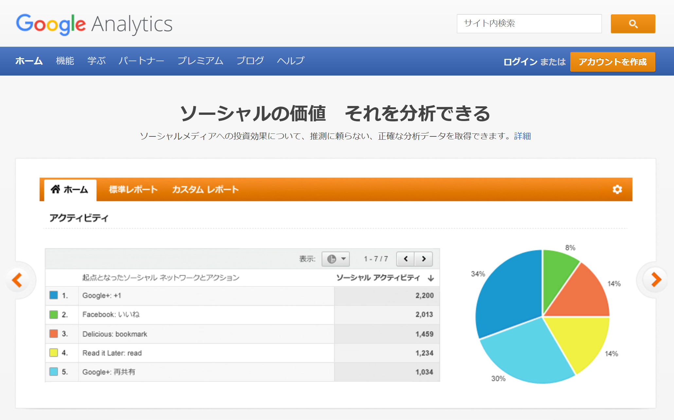Open the 詳細 link

[522, 136]
